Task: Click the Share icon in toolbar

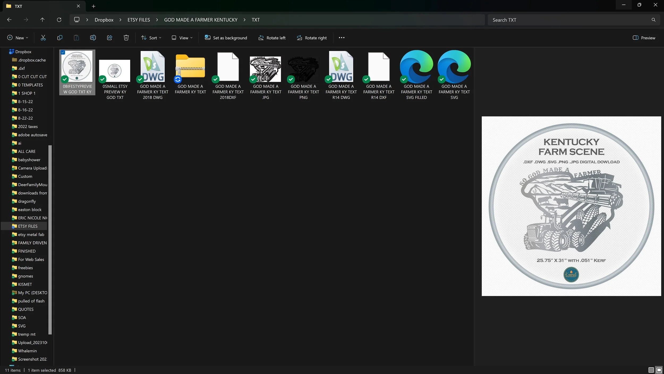Action: pyautogui.click(x=110, y=38)
